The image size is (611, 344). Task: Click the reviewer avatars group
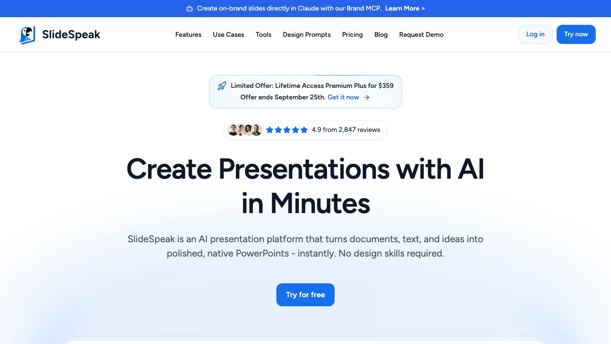coord(245,130)
